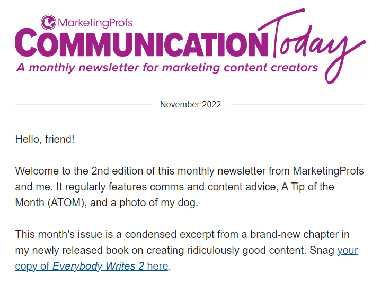Click the MarketingProfs bird logo icon
Viewport: 381px width, 284px height.
(48, 22)
